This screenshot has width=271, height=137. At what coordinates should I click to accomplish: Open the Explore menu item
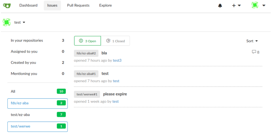click(x=105, y=5)
